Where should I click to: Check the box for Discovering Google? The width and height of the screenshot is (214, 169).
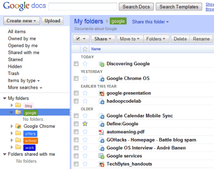(76, 63)
